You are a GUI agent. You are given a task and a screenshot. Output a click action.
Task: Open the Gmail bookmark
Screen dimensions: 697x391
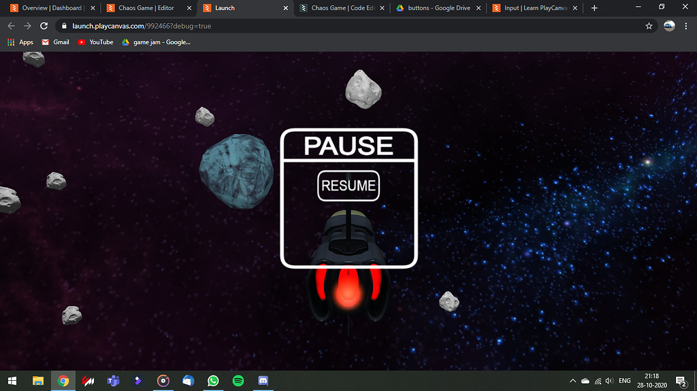pyautogui.click(x=55, y=42)
